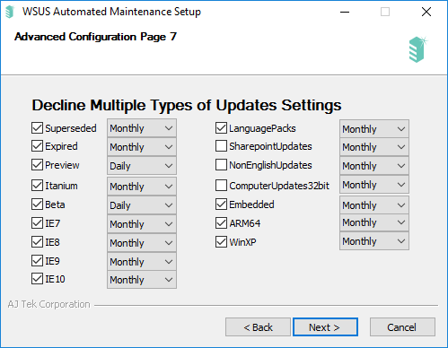
Task: Toggle the WinXP checkbox
Action: coord(221,242)
